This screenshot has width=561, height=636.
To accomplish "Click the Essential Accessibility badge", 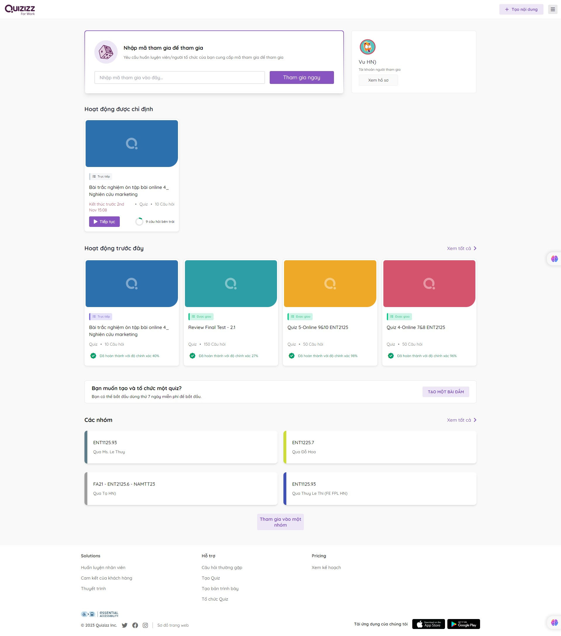I will tap(100, 614).
